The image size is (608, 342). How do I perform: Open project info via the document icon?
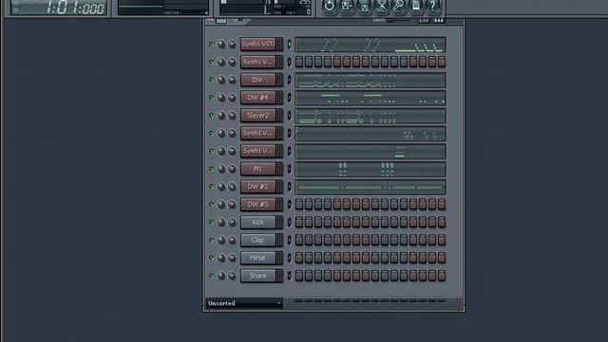click(x=415, y=6)
